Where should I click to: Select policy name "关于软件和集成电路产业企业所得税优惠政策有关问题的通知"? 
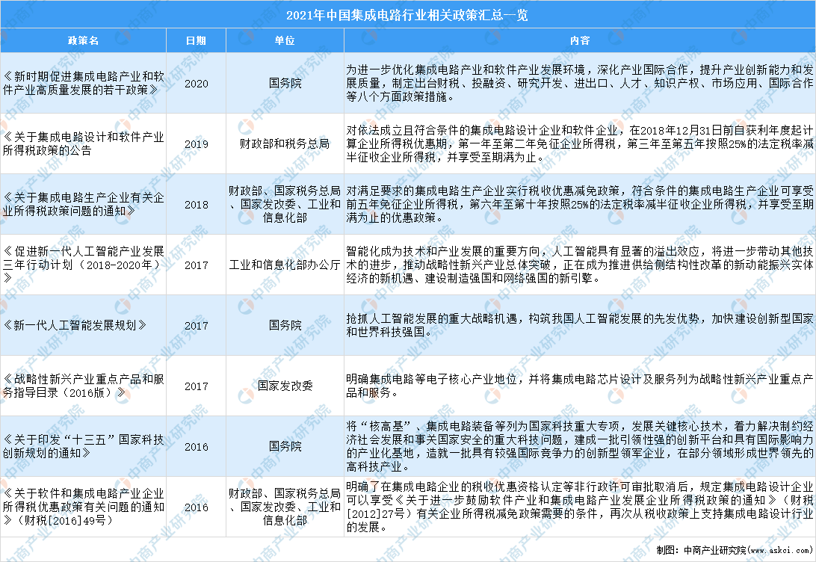click(x=83, y=507)
